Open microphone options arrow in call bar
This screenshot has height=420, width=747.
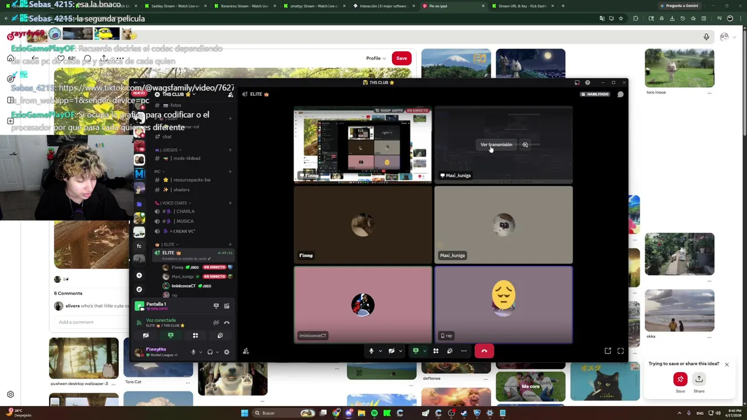(380, 351)
